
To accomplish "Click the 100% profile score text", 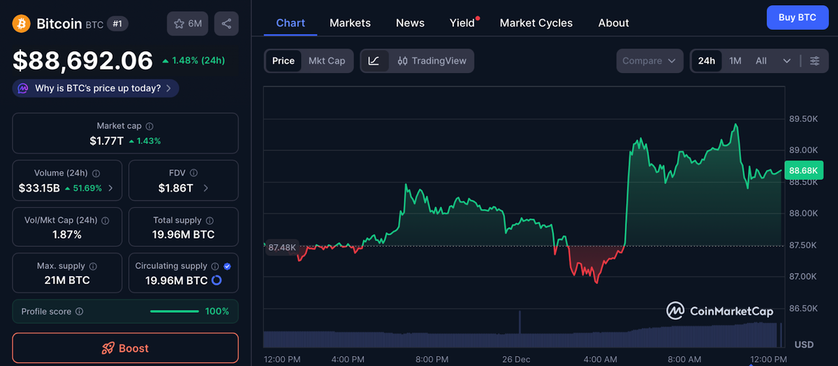I will pyautogui.click(x=217, y=312).
